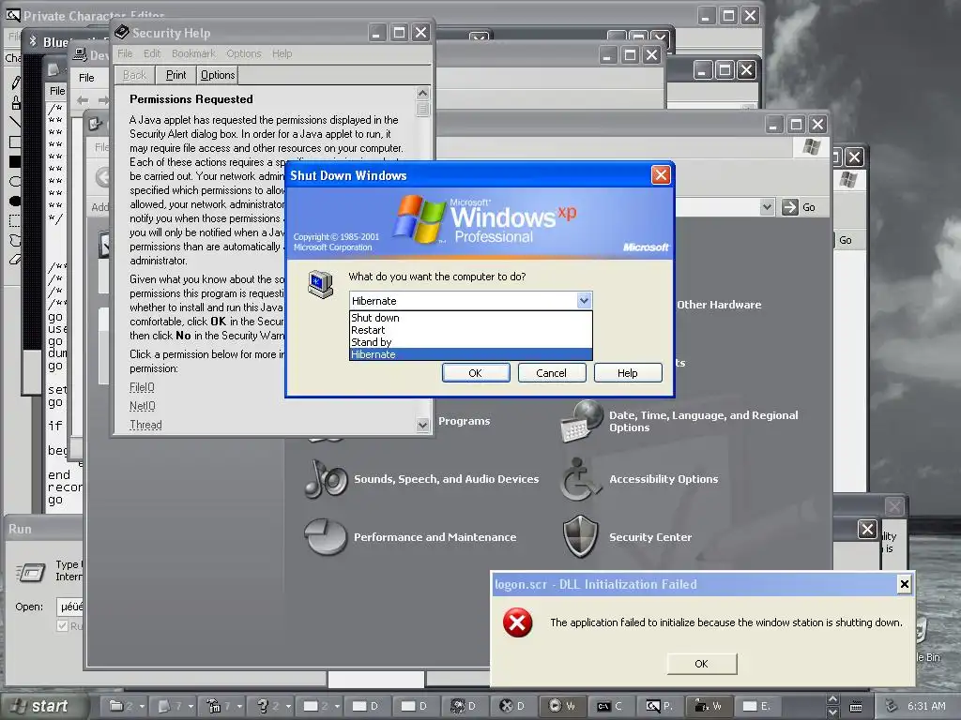Viewport: 961px width, 720px height.
Task: Open Sounds, Speech, and Audio Devices icon
Action: pos(326,478)
